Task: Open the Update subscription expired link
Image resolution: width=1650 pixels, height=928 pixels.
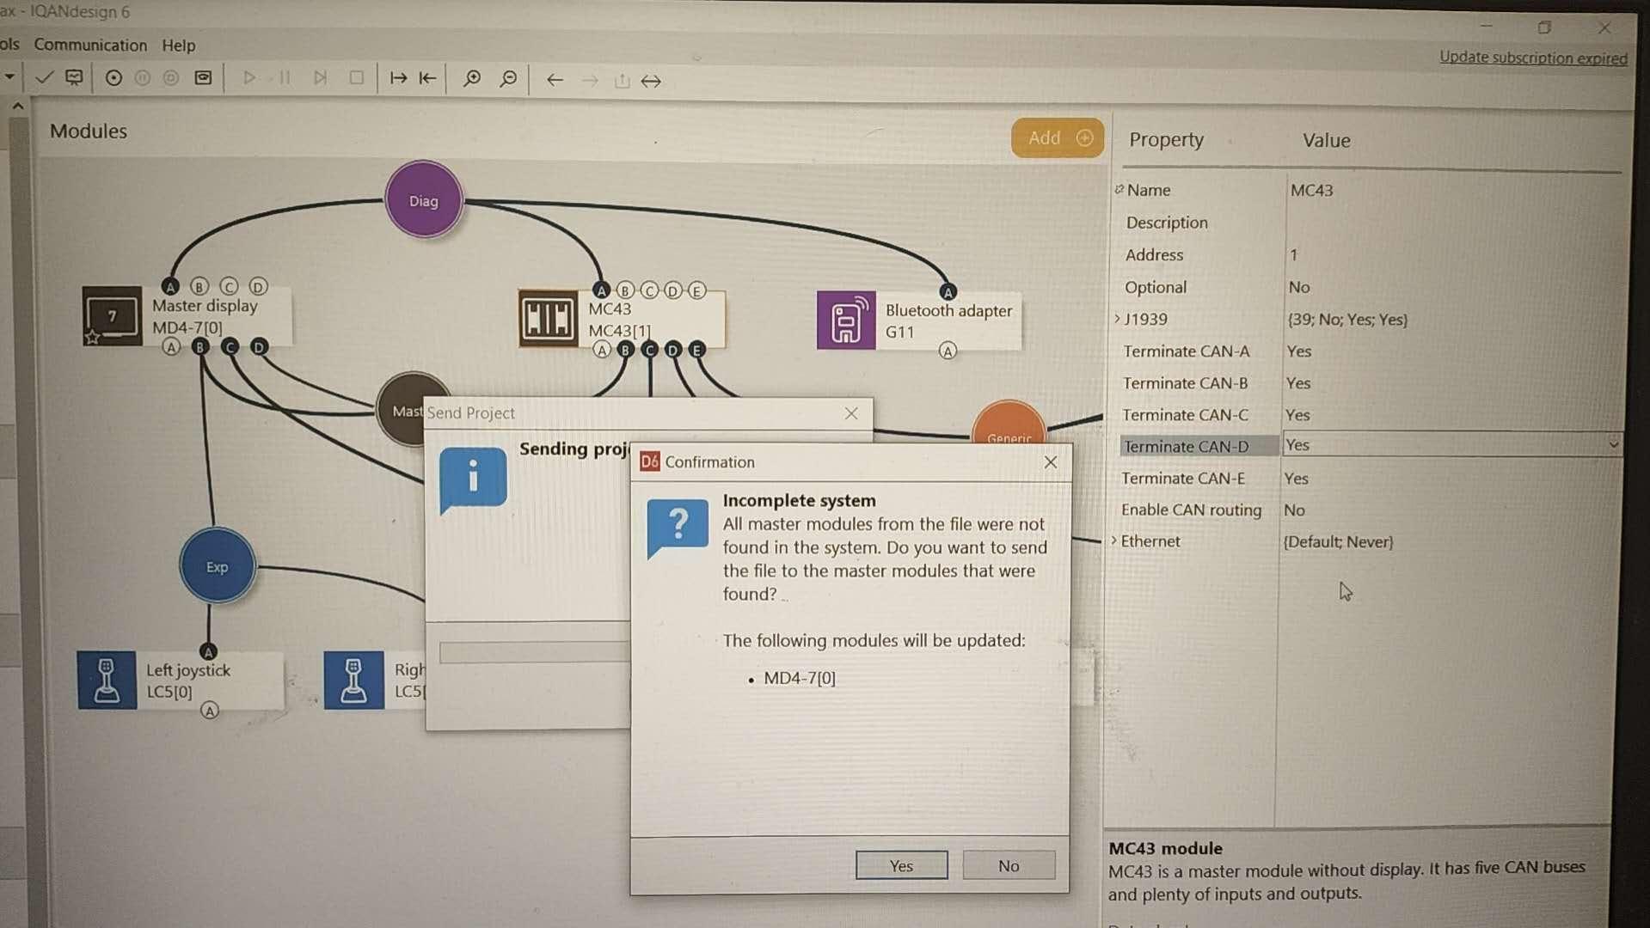Action: (1533, 58)
